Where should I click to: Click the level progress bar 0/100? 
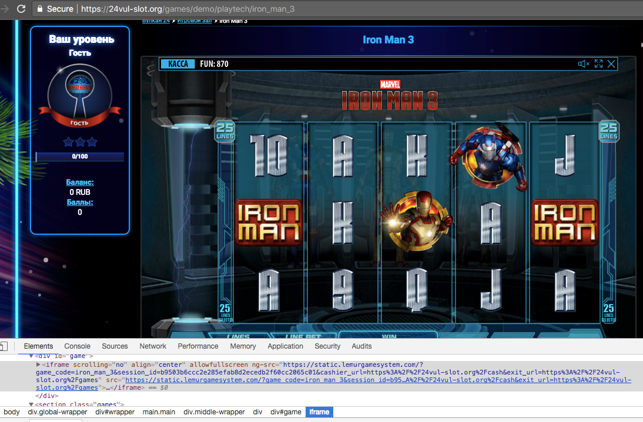tap(80, 156)
